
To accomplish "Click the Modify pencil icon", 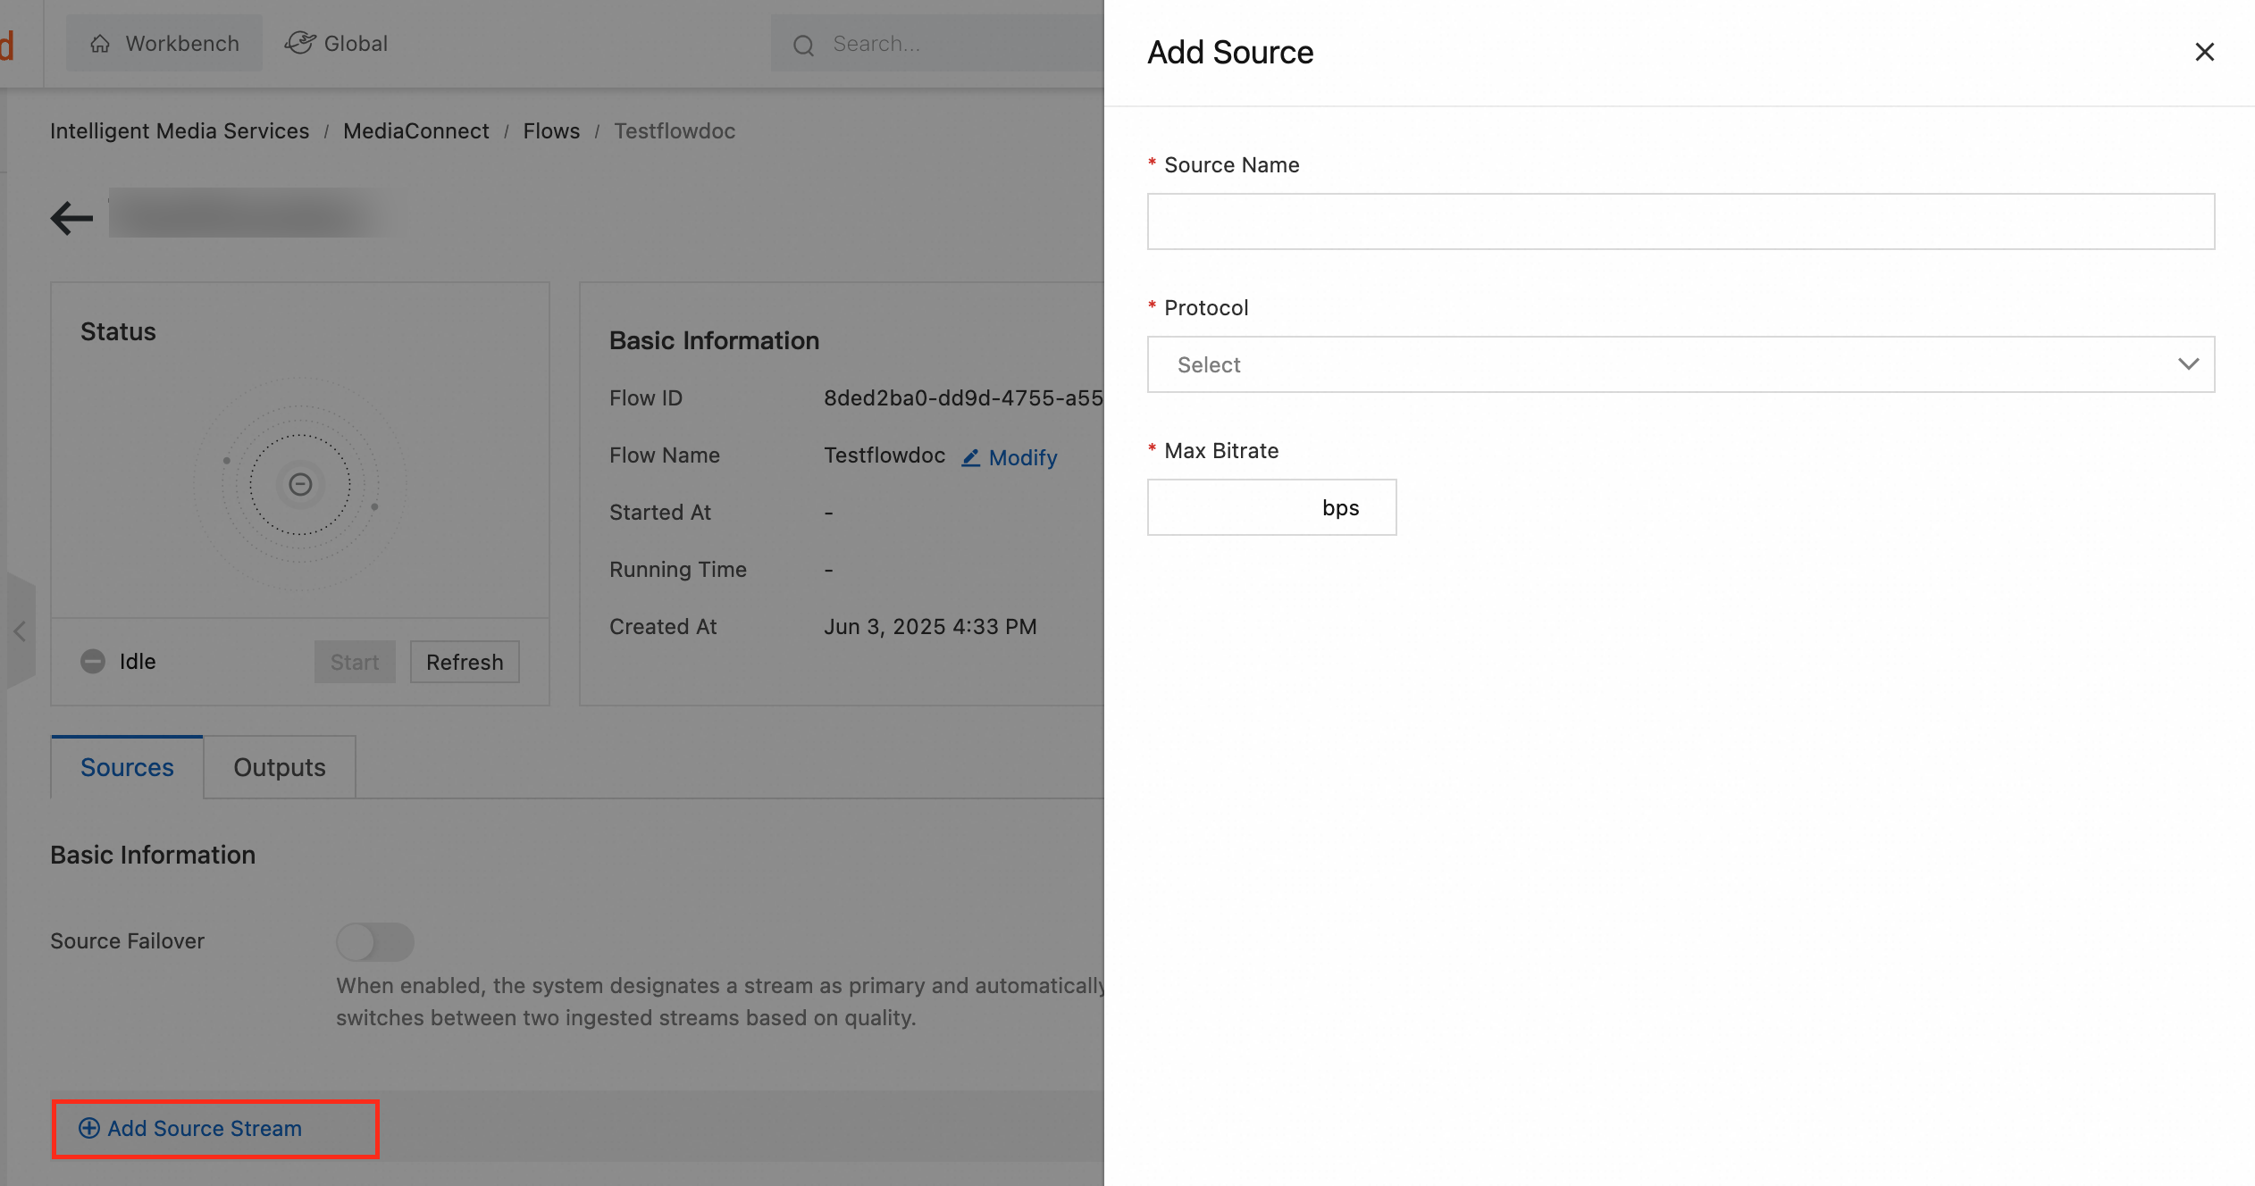I will (x=971, y=457).
